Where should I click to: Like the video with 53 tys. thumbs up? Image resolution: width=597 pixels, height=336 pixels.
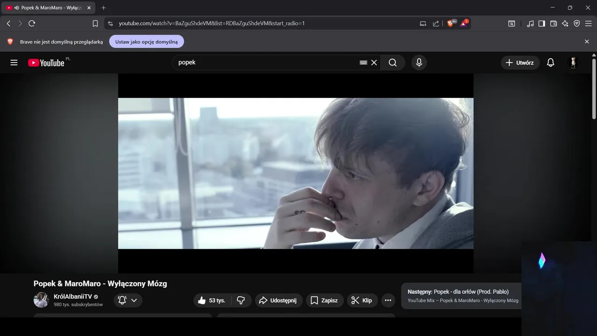tap(212, 301)
